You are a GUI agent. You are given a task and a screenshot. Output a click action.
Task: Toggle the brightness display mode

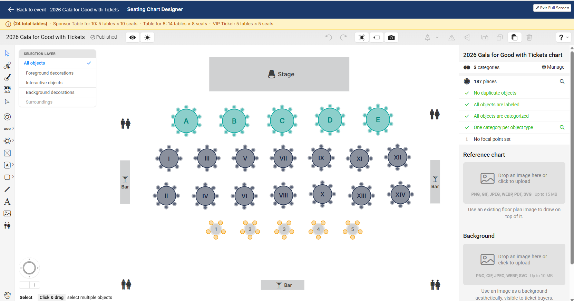tap(147, 37)
